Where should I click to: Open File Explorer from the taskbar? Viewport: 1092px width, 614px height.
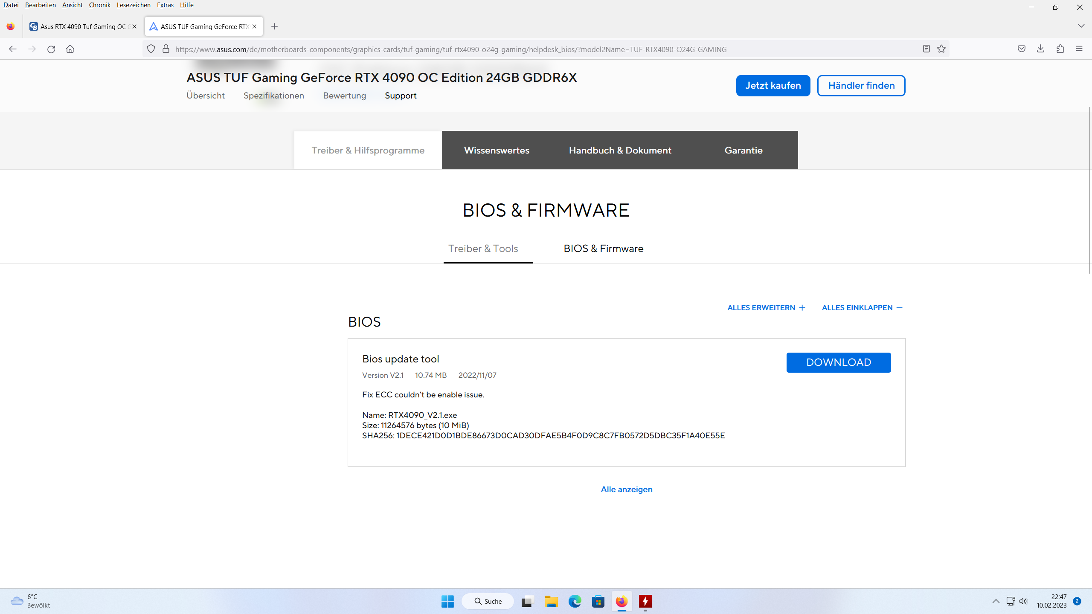pyautogui.click(x=551, y=601)
